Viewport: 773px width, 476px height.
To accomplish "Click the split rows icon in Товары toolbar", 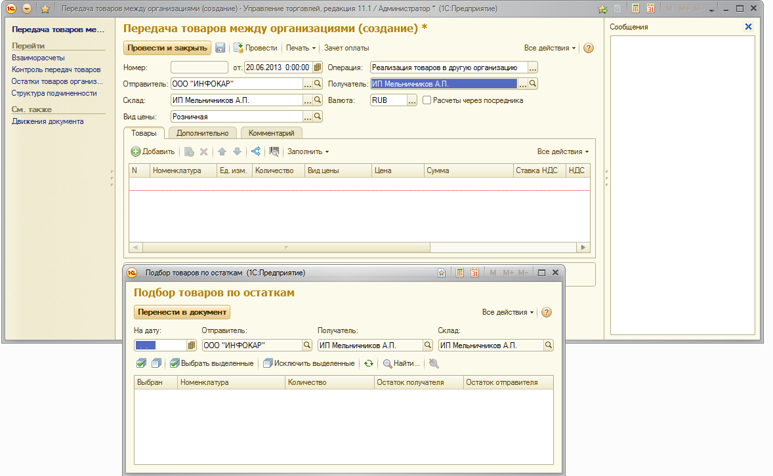I will [x=256, y=151].
